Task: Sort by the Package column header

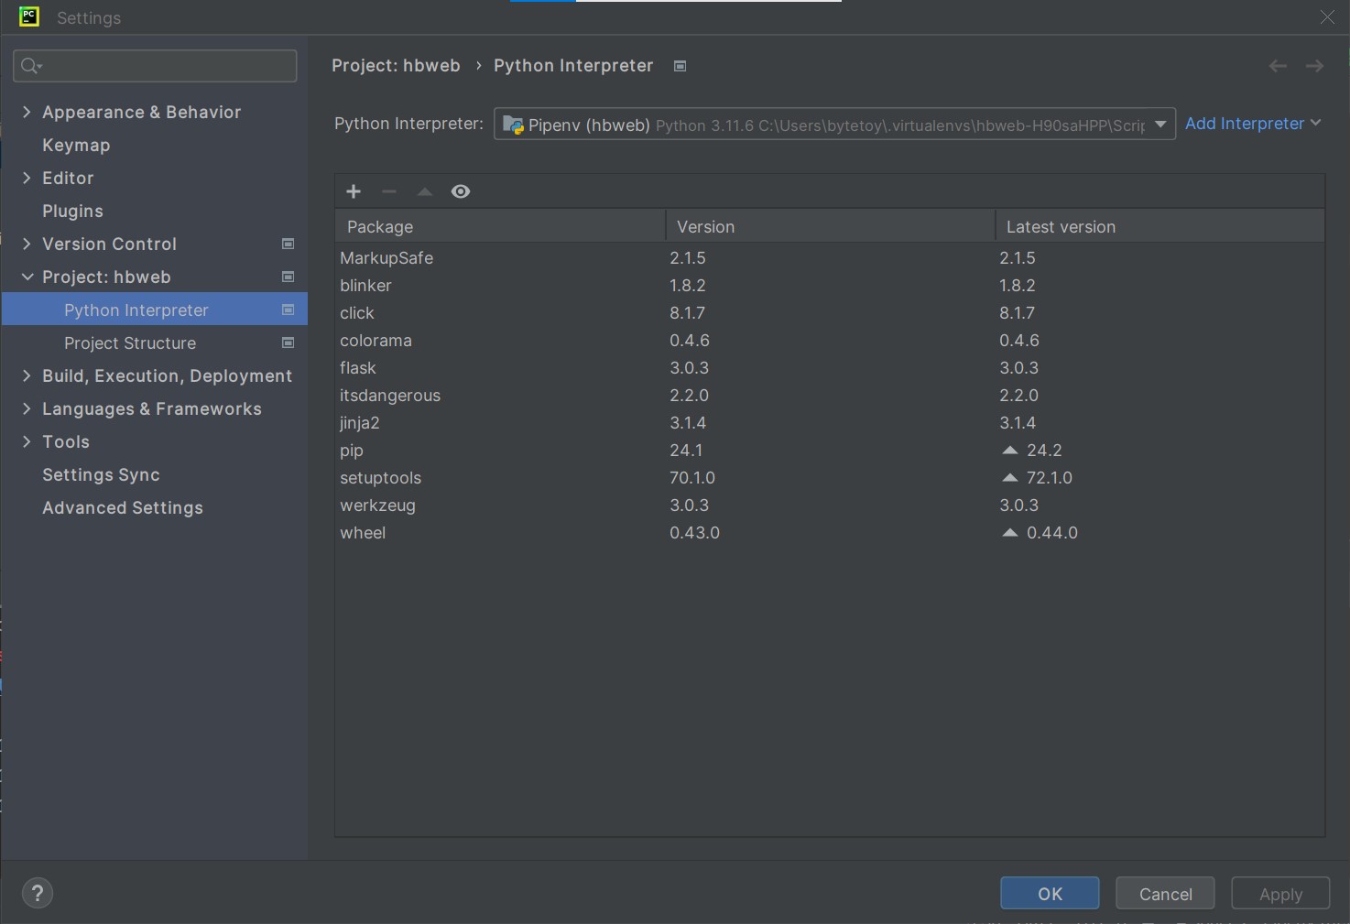Action: [x=500, y=226]
